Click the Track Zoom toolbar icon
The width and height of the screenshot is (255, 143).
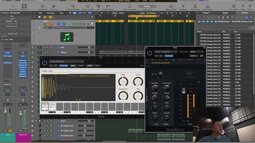24,6
